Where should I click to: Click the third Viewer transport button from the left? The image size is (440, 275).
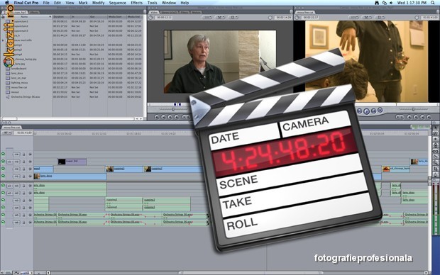(x=170, y=117)
